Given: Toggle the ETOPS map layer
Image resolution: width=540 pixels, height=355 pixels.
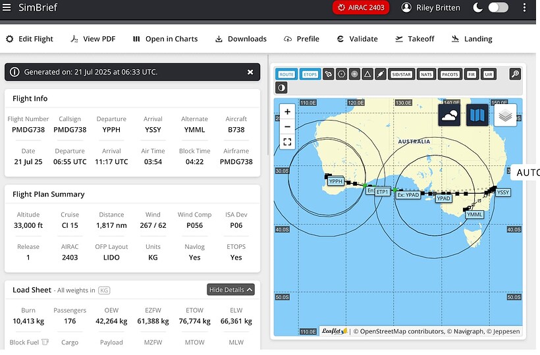Looking at the screenshot, I should pos(310,74).
